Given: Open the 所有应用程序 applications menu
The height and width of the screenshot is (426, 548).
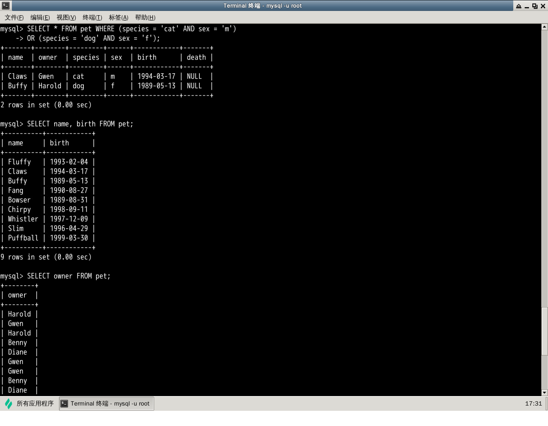Looking at the screenshot, I should click(x=29, y=404).
